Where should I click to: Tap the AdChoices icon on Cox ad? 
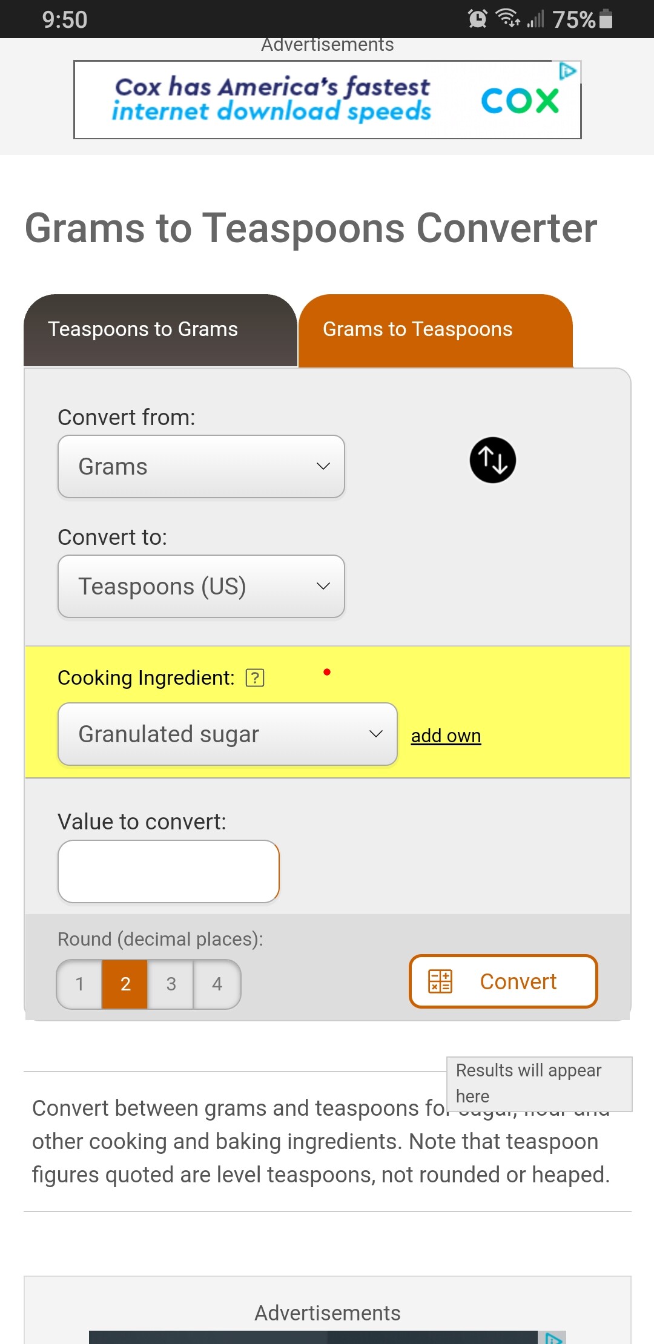567,71
